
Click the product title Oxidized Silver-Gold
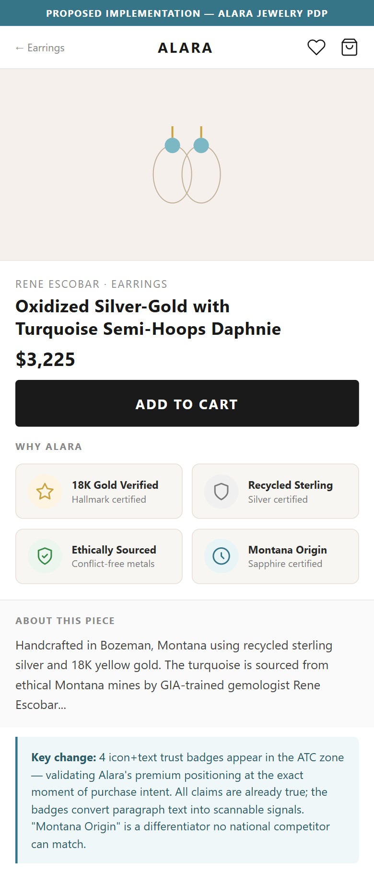click(x=149, y=318)
